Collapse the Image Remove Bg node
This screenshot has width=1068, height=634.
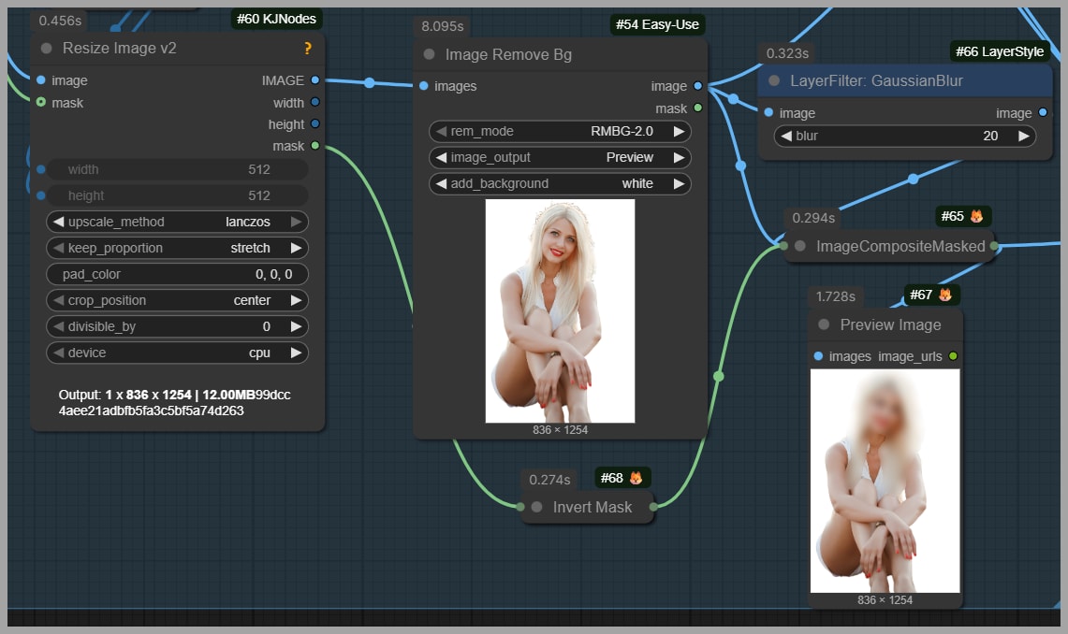pos(430,55)
